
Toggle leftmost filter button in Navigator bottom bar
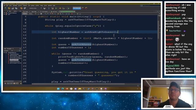pyautogui.click(x=5, y=83)
